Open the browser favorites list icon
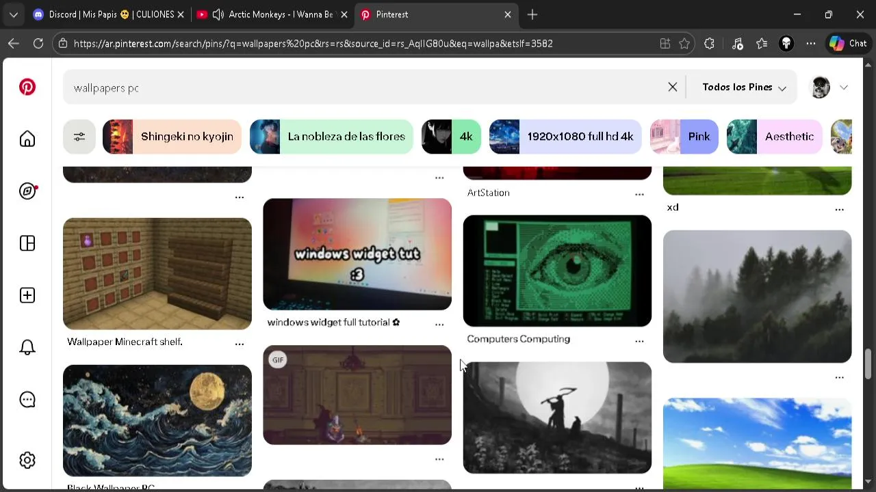876x492 pixels. pos(762,43)
